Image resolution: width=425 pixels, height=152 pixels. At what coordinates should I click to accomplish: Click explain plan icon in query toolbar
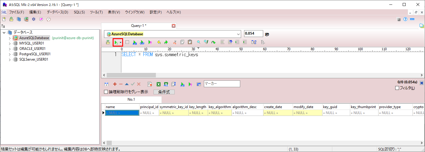(x=150, y=42)
